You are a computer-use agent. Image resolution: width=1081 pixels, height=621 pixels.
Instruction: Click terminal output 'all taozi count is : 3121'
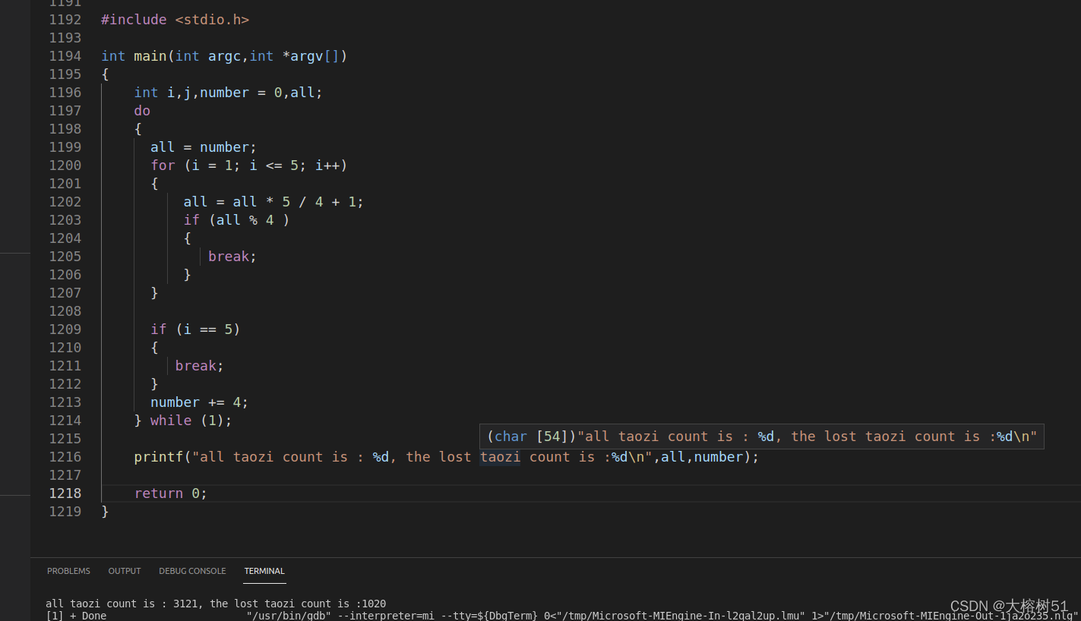122,604
